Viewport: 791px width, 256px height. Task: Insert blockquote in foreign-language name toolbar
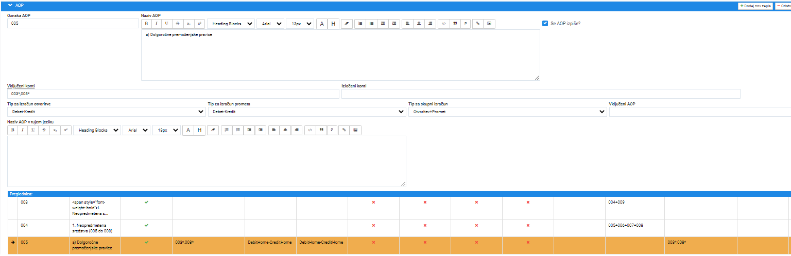[321, 131]
